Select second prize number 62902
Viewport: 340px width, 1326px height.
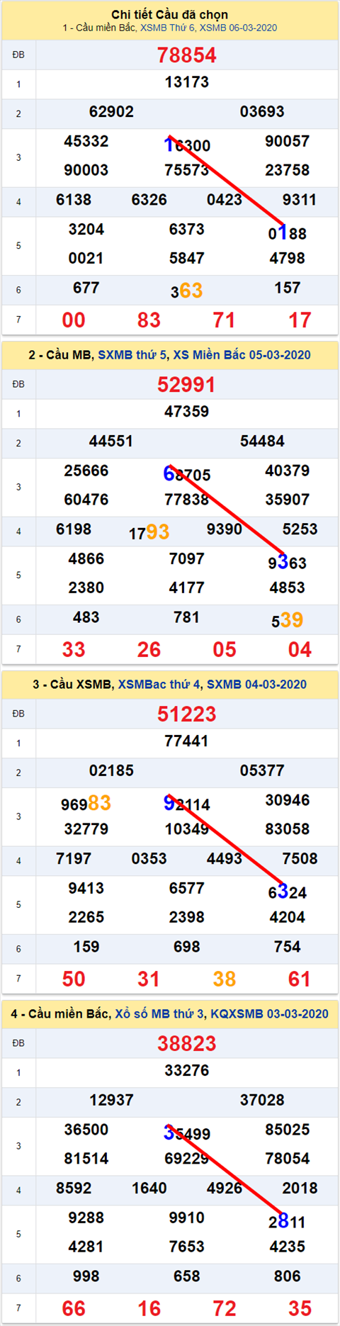(111, 112)
